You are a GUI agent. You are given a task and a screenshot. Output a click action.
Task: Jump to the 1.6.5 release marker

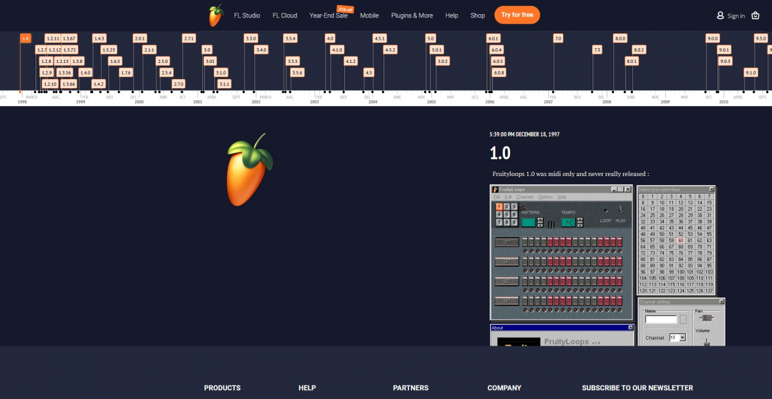(115, 61)
